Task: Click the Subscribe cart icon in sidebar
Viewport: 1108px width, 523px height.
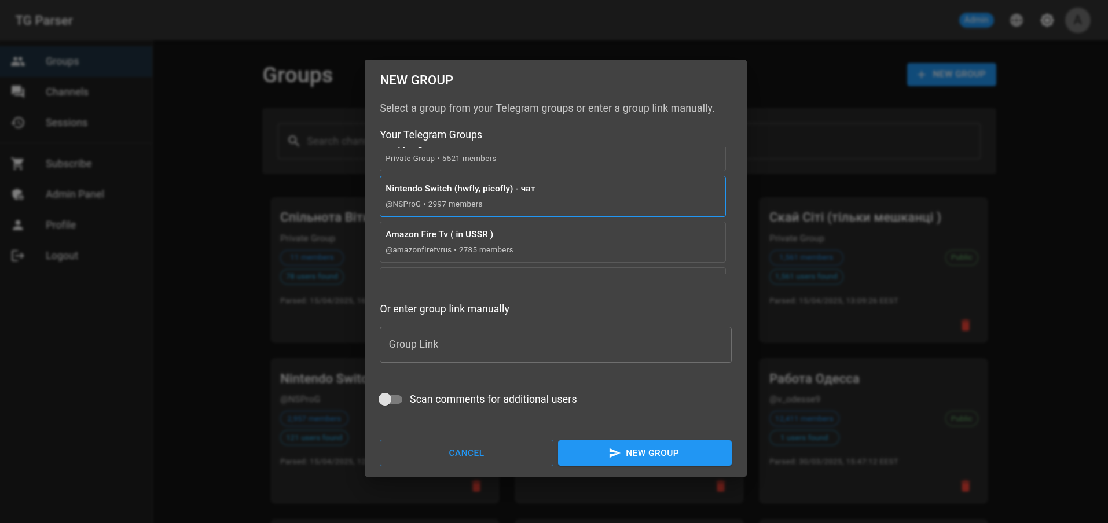Action: 18,164
